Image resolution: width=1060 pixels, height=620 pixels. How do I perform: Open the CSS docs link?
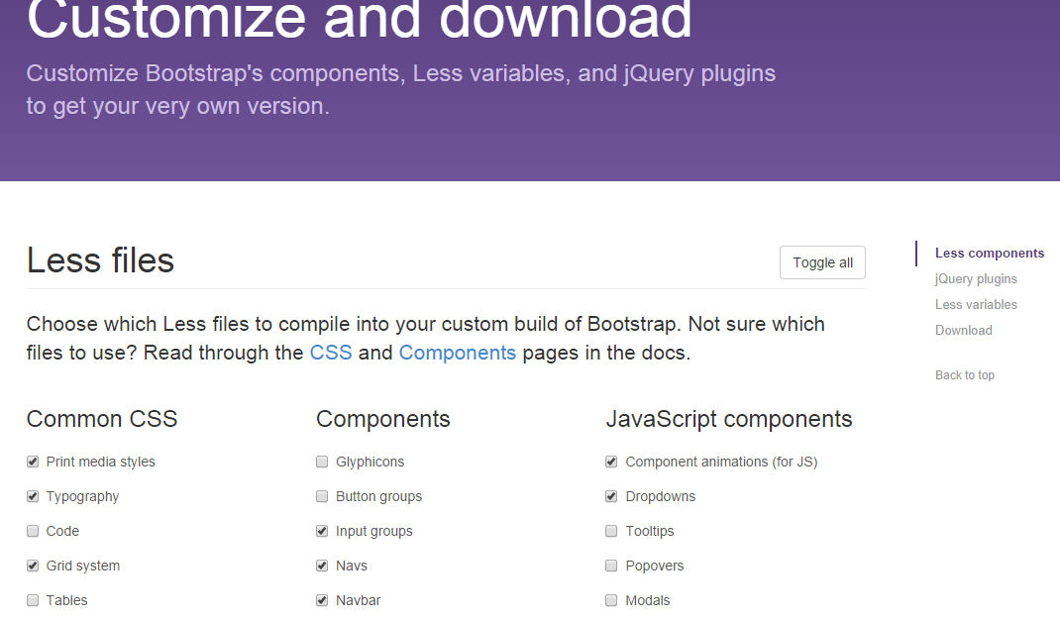click(330, 353)
